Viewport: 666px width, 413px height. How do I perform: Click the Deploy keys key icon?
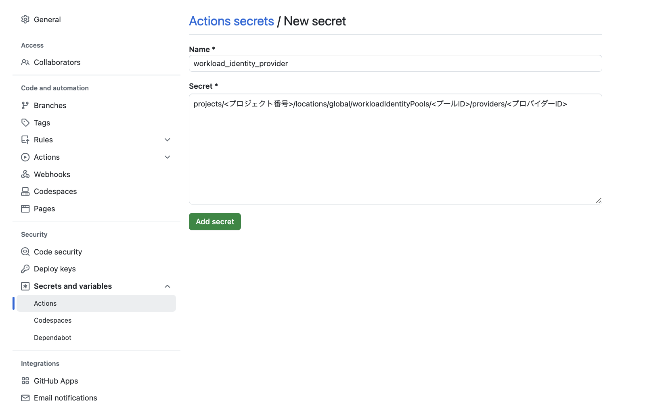(25, 269)
